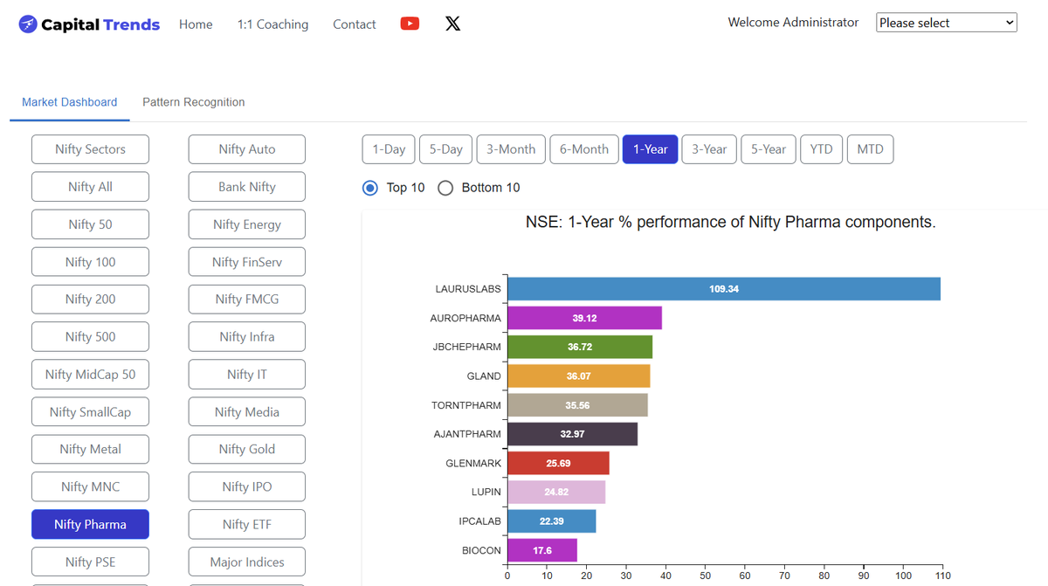Choose Nifty FMCG button
Viewport: 1048px width, 586px height.
(x=247, y=300)
